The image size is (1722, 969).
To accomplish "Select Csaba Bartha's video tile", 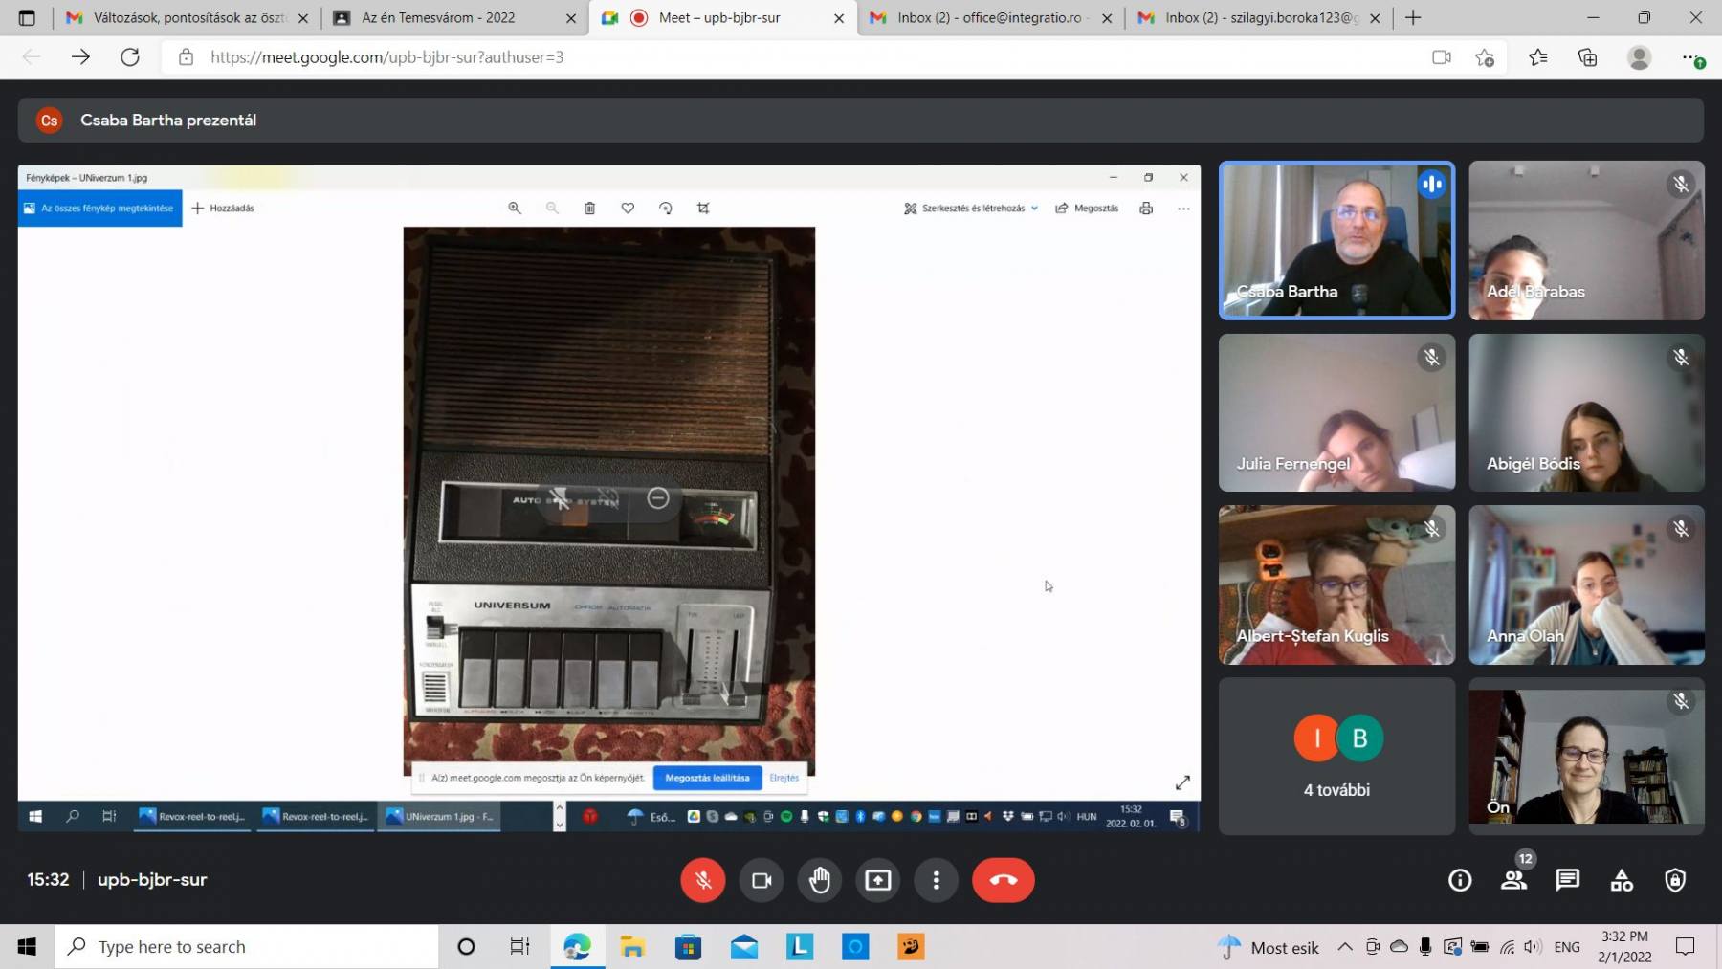I will point(1336,240).
